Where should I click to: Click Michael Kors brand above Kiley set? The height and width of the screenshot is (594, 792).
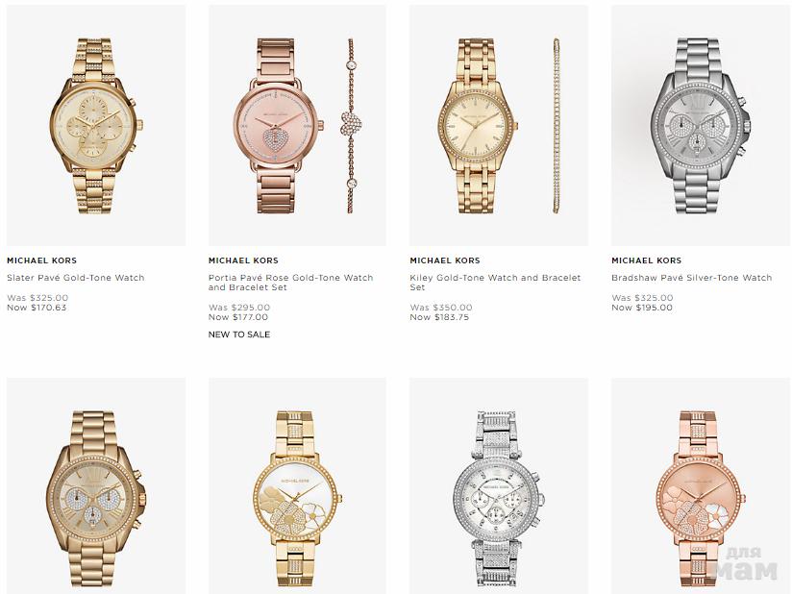445,260
